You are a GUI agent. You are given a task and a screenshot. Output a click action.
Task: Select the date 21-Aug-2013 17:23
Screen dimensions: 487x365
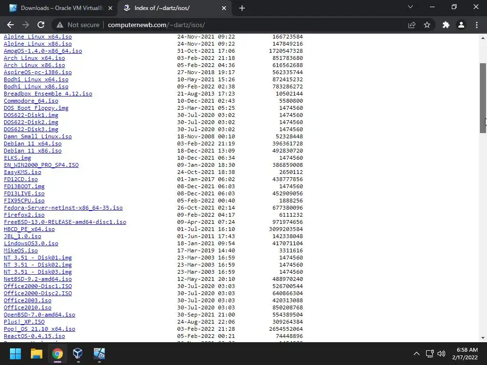(206, 94)
